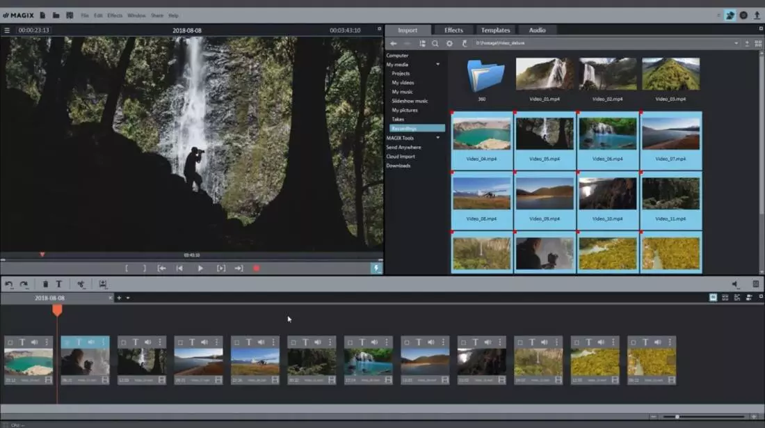This screenshot has height=428, width=765.
Task: Toggle the lightning preview rendering button
Action: [x=376, y=268]
